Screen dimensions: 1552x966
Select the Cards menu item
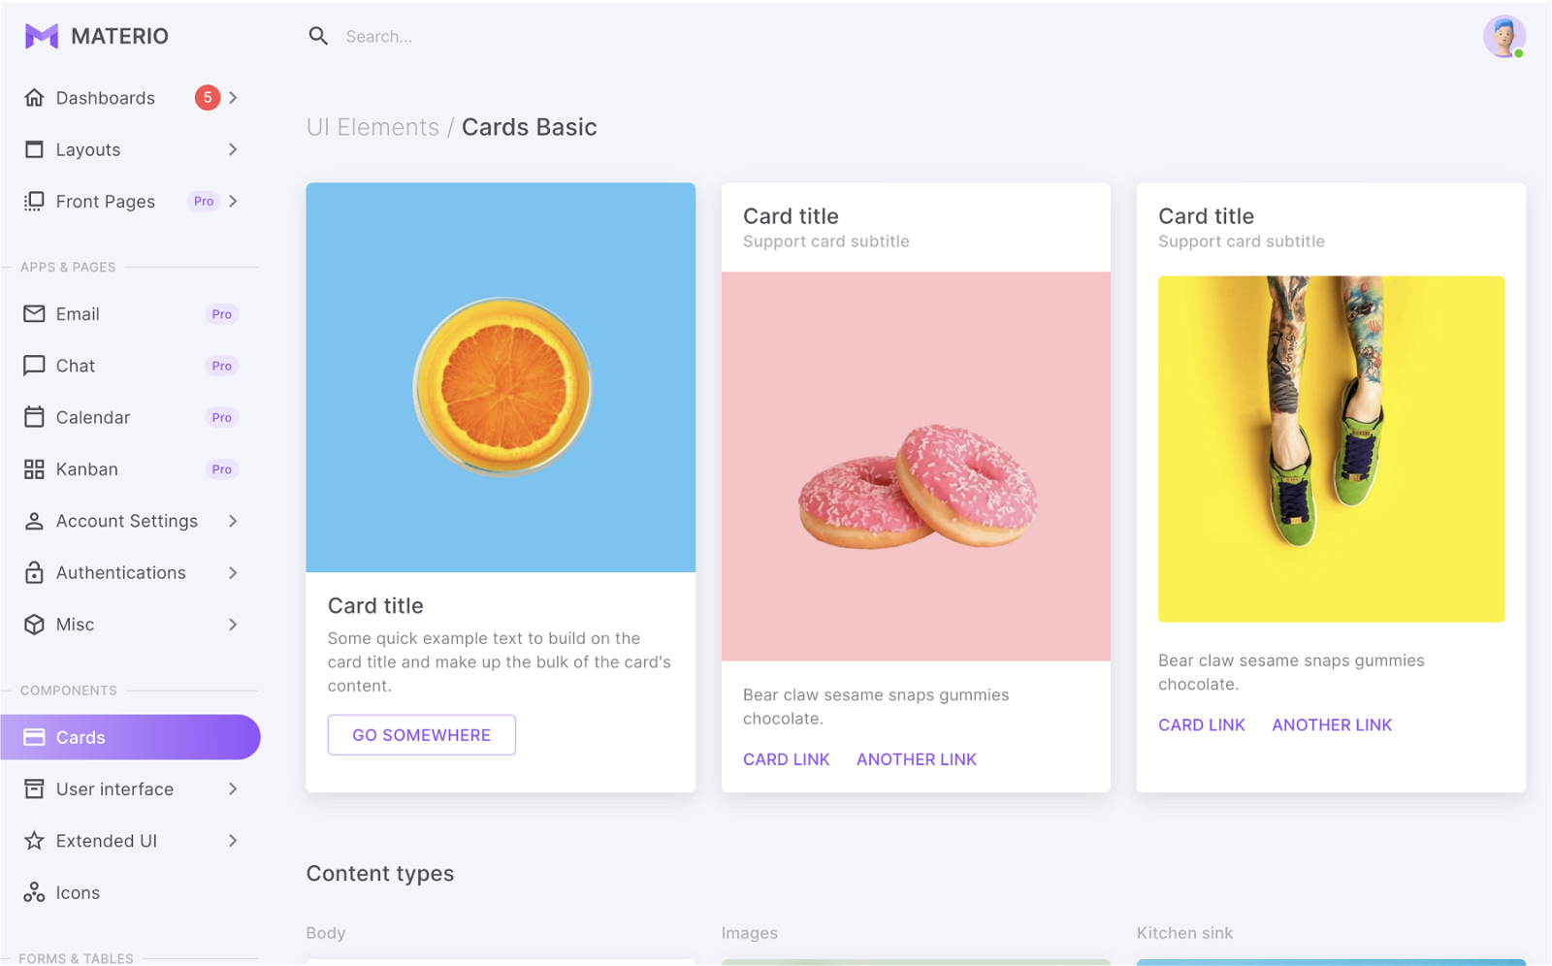[130, 737]
